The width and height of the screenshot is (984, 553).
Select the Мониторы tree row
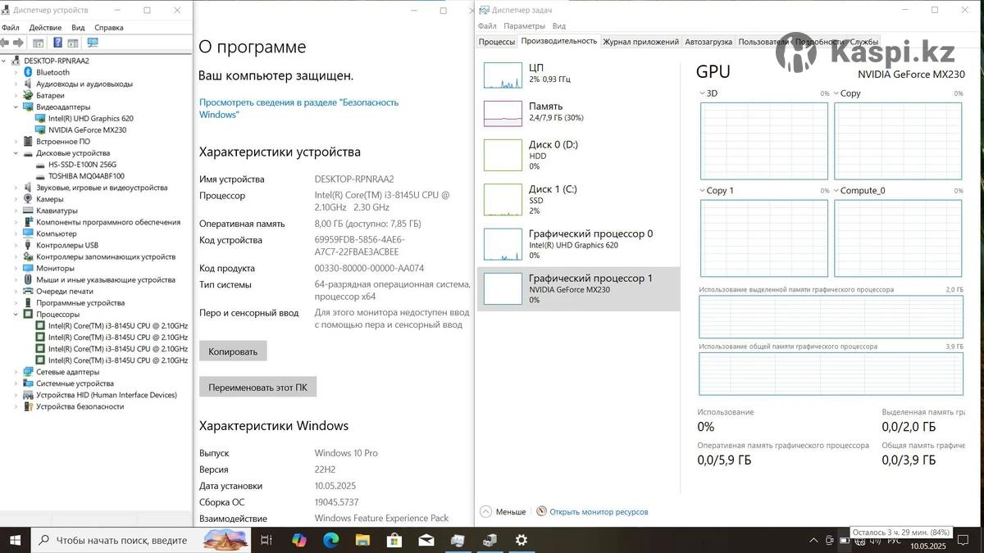55,268
